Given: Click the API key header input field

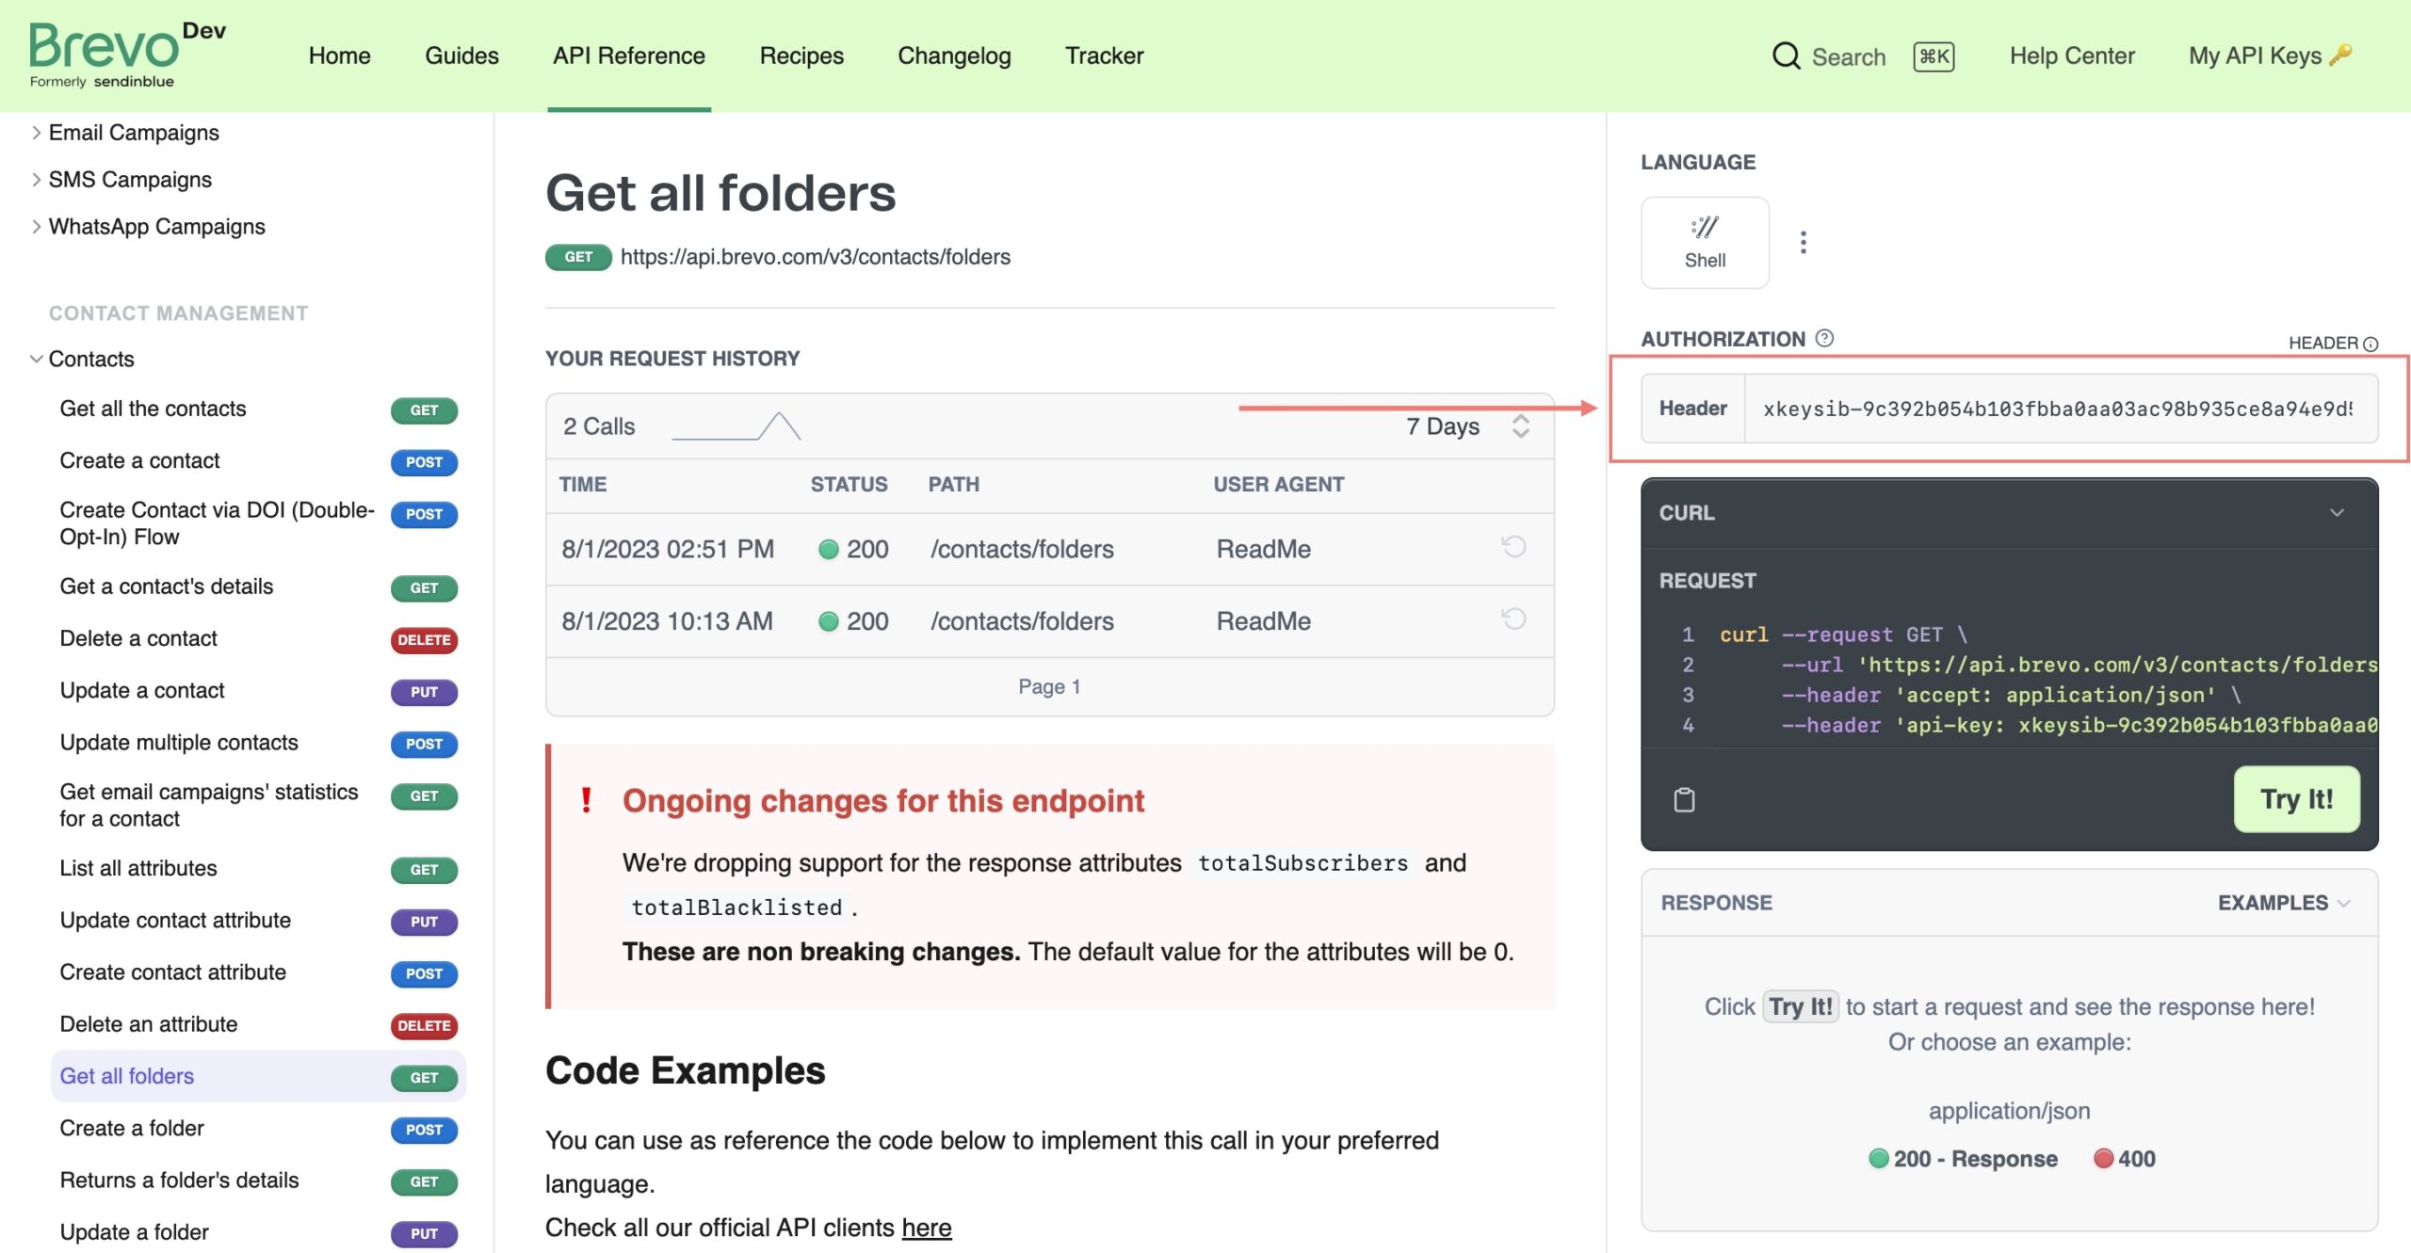Looking at the screenshot, I should click(2057, 409).
